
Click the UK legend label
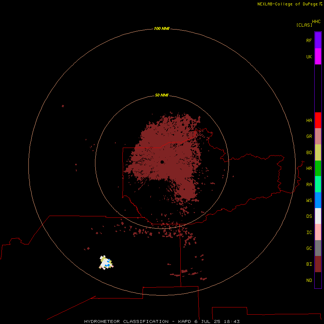[309, 57]
